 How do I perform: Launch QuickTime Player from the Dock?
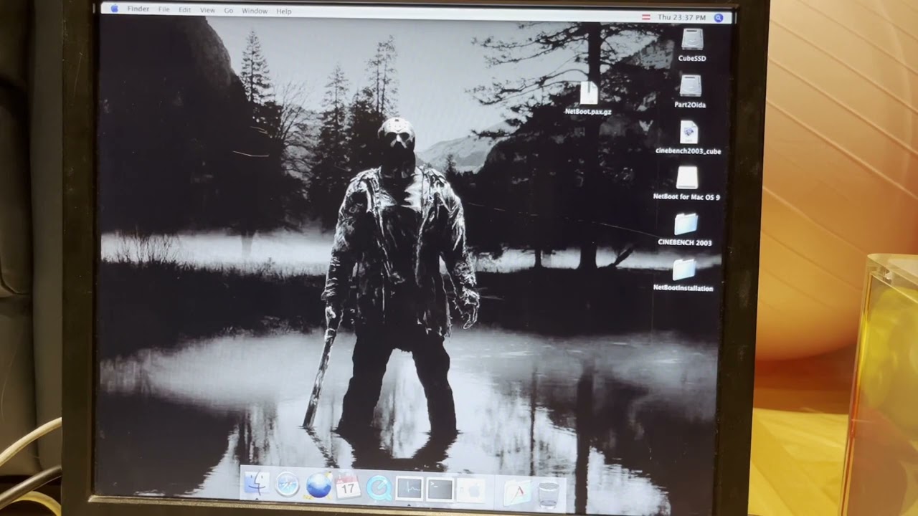pos(379,488)
